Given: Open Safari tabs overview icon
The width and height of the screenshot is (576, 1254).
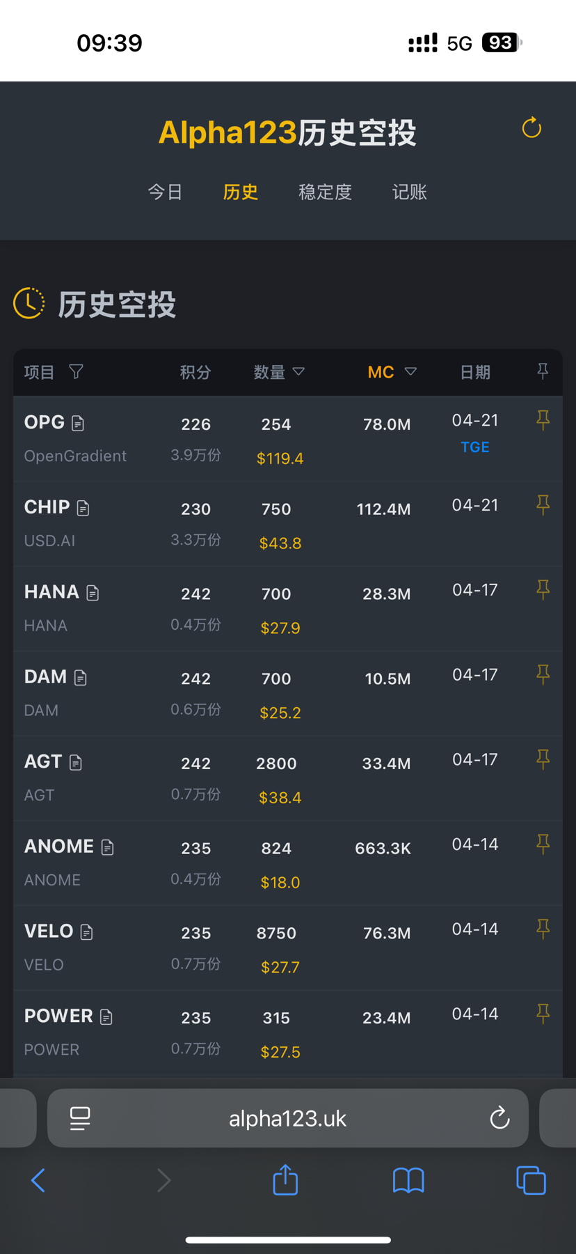Looking at the screenshot, I should [531, 1180].
